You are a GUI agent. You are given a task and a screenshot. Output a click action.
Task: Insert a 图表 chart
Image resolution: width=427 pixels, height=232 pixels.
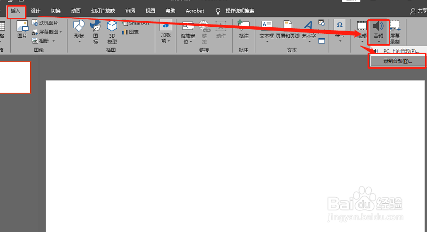130,32
